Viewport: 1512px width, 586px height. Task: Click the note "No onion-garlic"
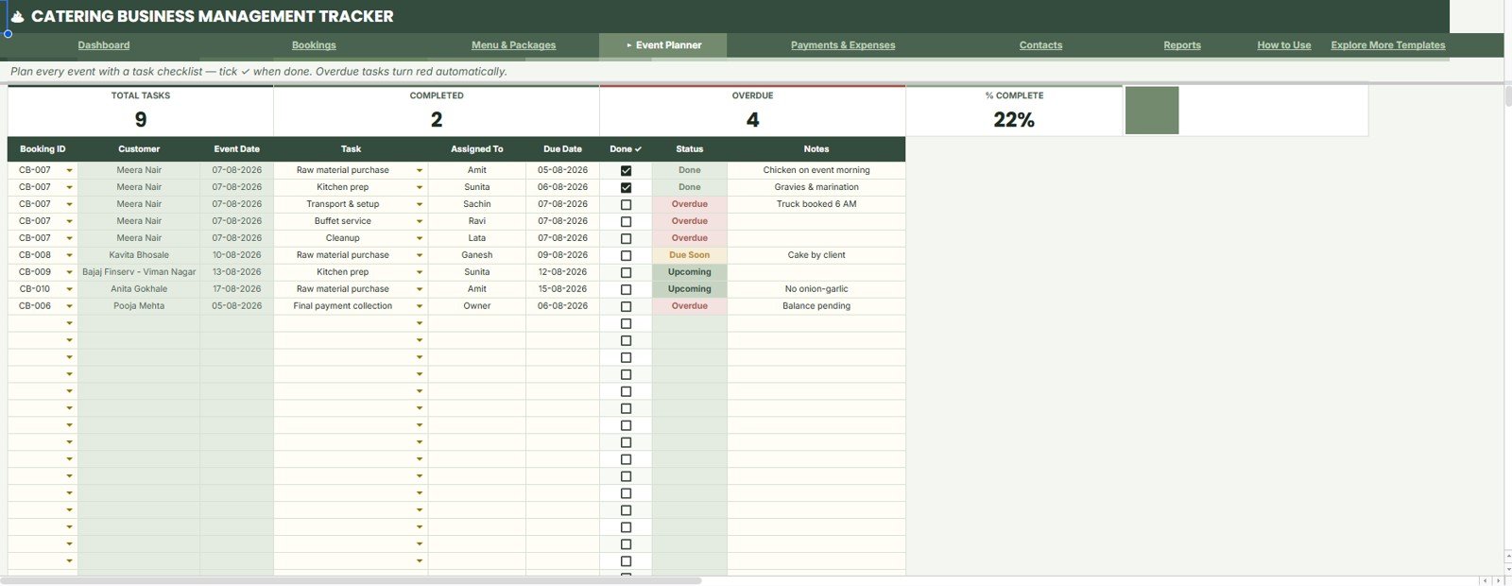tap(816, 289)
